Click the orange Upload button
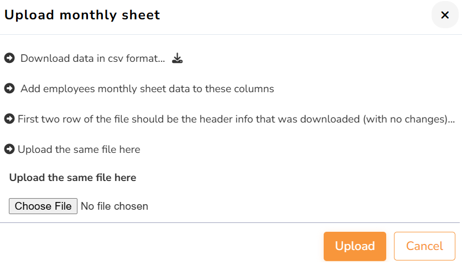Viewport: 462px width, 266px height. coord(355,246)
